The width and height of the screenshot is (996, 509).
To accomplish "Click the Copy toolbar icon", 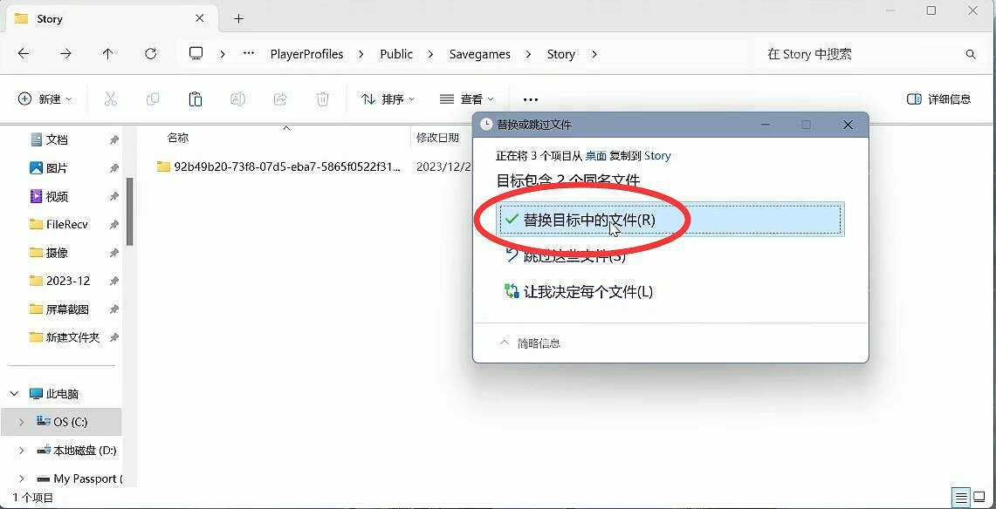I will tap(153, 98).
